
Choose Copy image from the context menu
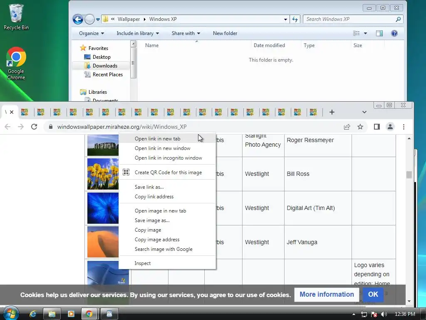coord(167,230)
